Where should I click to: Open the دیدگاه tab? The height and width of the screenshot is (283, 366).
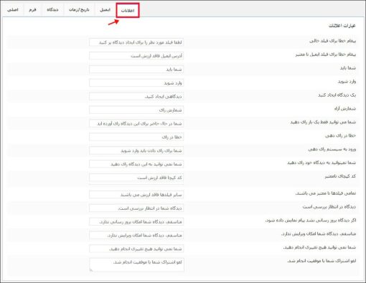point(52,10)
